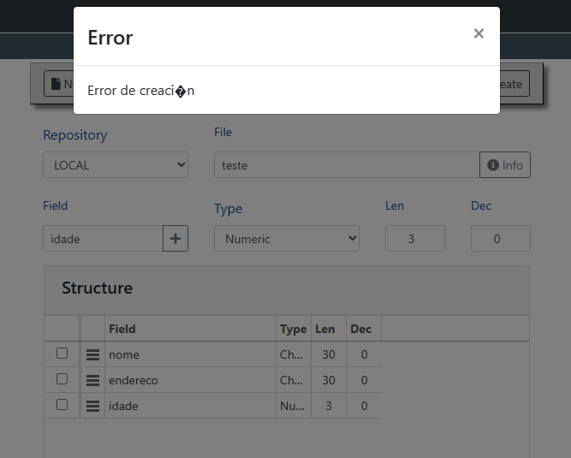
Task: Click the Len input field
Action: (x=415, y=239)
